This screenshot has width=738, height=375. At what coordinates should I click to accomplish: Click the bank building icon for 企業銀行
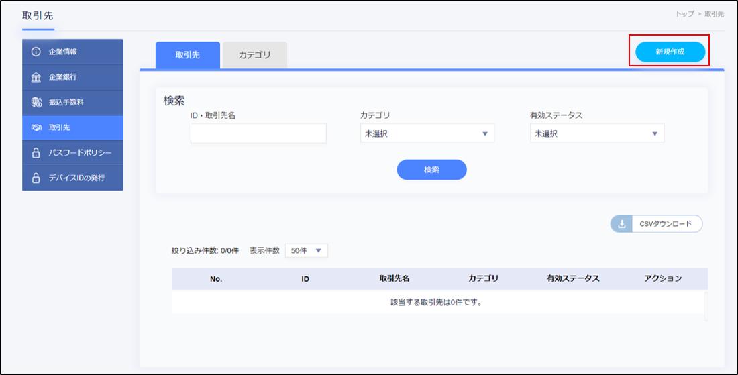click(36, 77)
